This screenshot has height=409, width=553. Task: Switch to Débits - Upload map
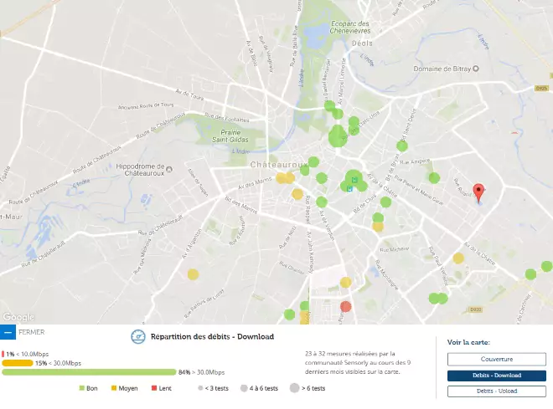(x=497, y=391)
